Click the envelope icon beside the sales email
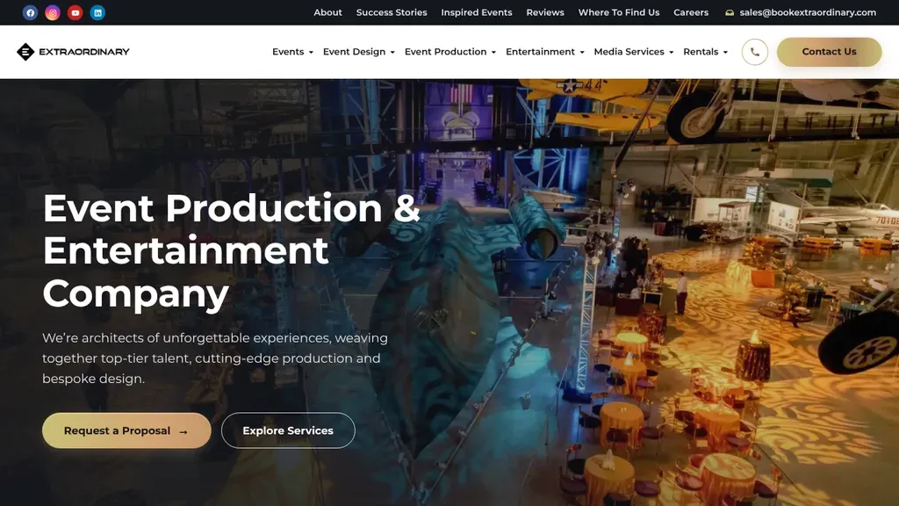This screenshot has height=506, width=899. pos(730,12)
